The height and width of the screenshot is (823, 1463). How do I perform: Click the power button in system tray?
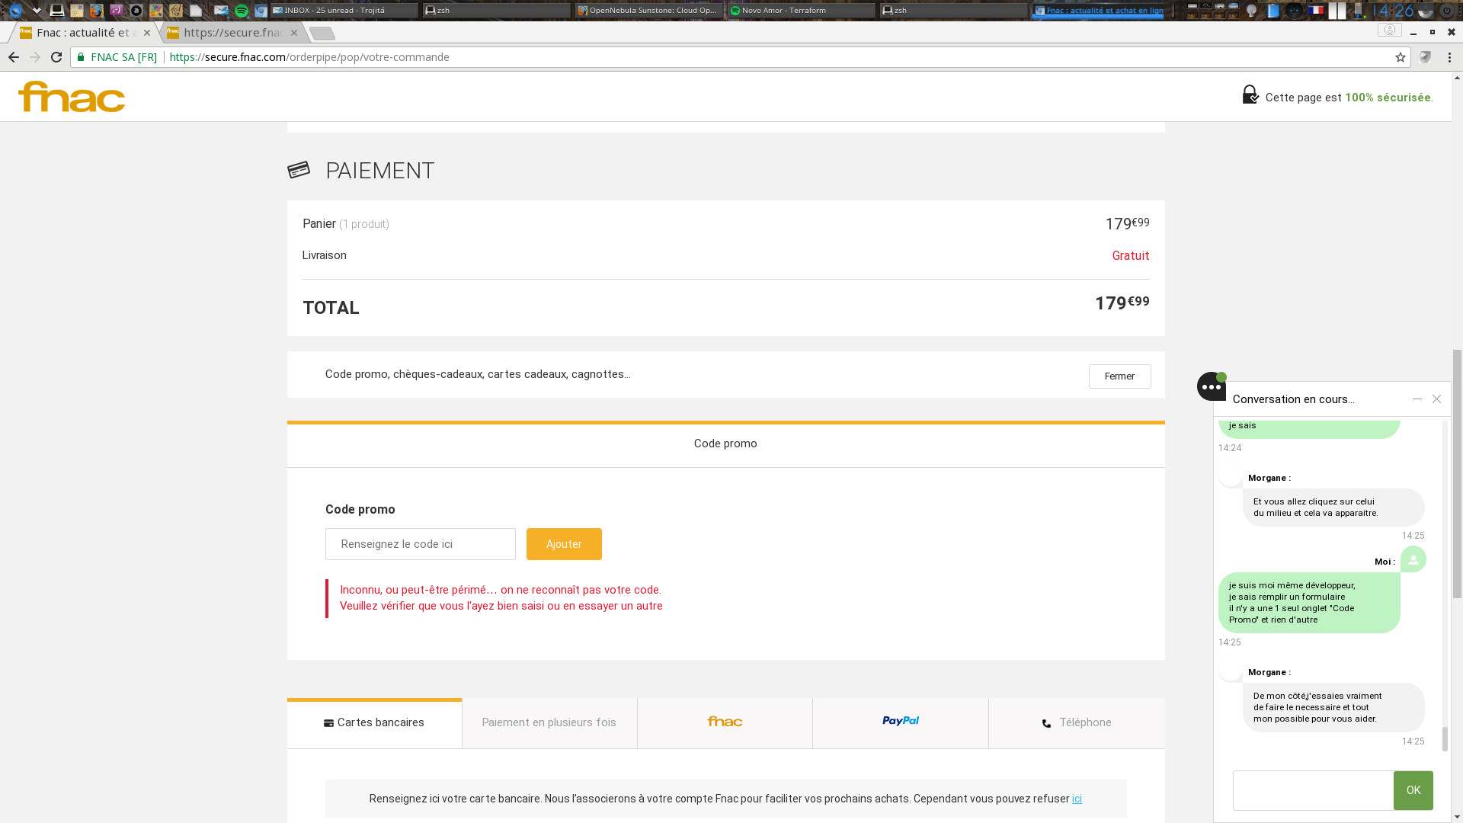pos(1446,11)
